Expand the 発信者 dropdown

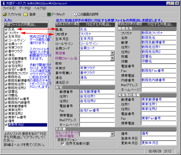tap(112, 53)
